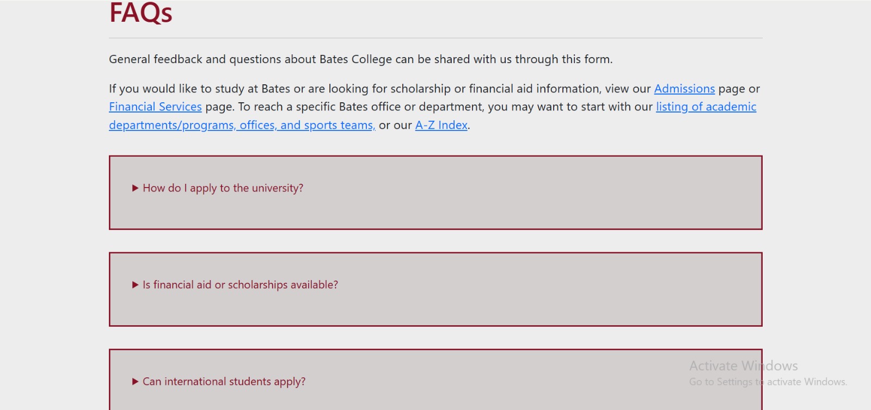Click the horizontal divider line under FAQs
This screenshot has width=871, height=410.
coord(436,38)
